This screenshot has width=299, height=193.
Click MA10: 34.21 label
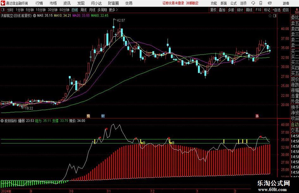[x=62, y=16]
